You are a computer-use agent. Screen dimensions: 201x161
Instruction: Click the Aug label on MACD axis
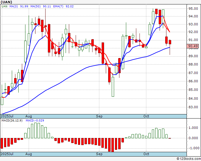tap(29, 154)
